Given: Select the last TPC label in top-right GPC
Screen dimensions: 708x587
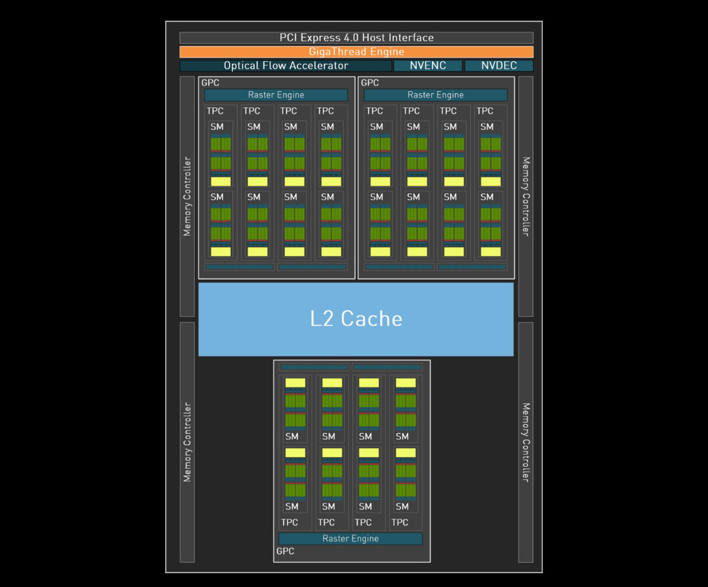Looking at the screenshot, I should (485, 111).
